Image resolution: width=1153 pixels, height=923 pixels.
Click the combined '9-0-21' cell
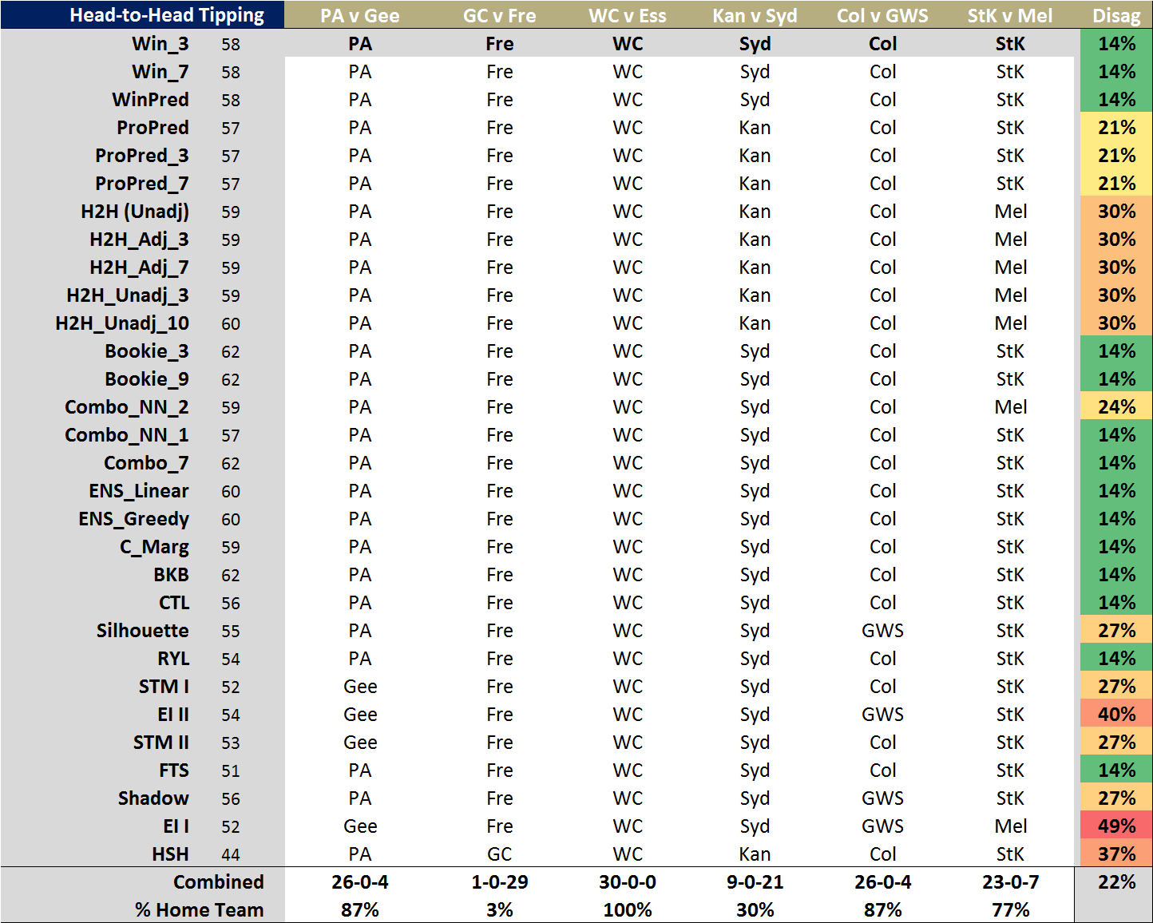coord(755,882)
